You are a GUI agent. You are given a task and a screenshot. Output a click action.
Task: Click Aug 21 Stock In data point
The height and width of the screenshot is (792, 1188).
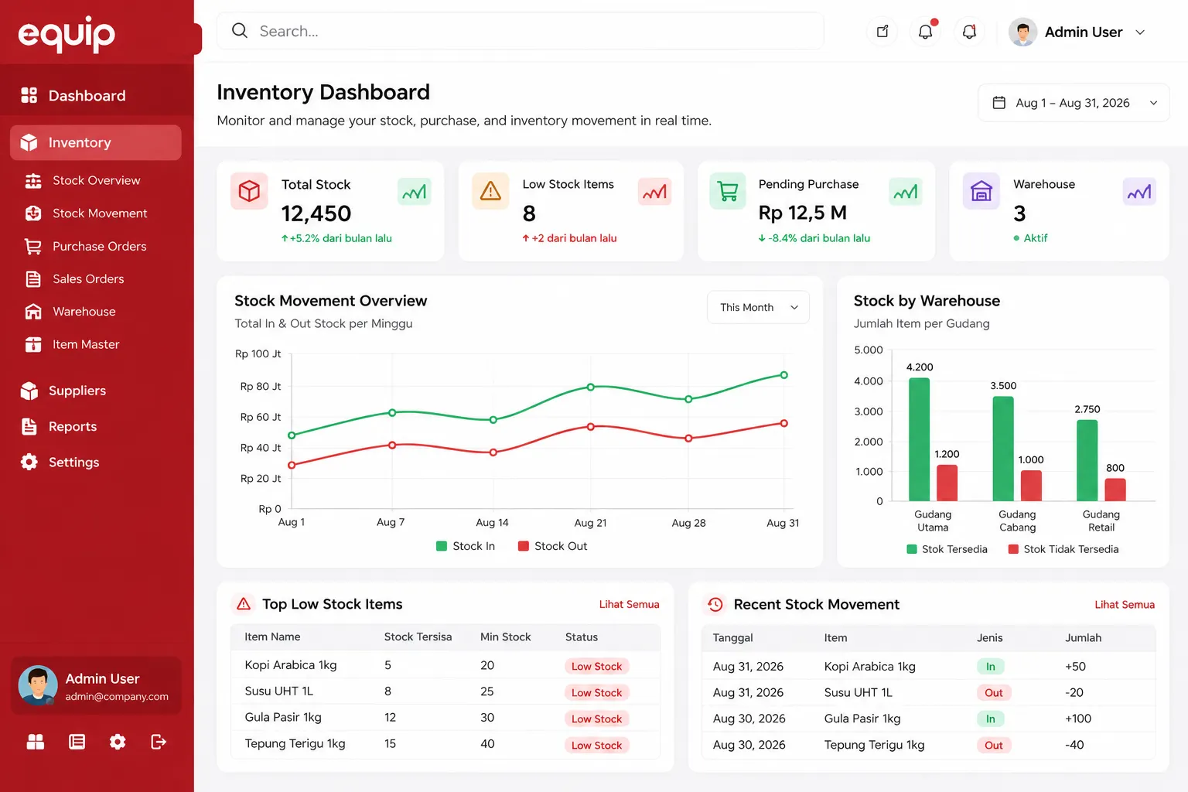pos(590,387)
